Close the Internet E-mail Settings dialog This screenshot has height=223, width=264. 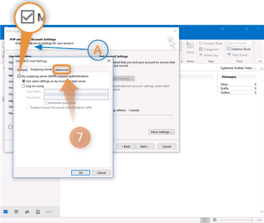[109, 61]
